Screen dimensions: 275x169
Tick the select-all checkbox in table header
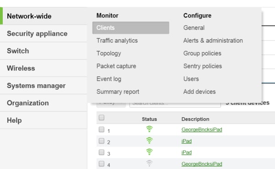(101, 117)
